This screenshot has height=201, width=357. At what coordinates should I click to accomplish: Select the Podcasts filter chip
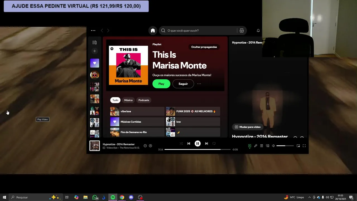[144, 100]
